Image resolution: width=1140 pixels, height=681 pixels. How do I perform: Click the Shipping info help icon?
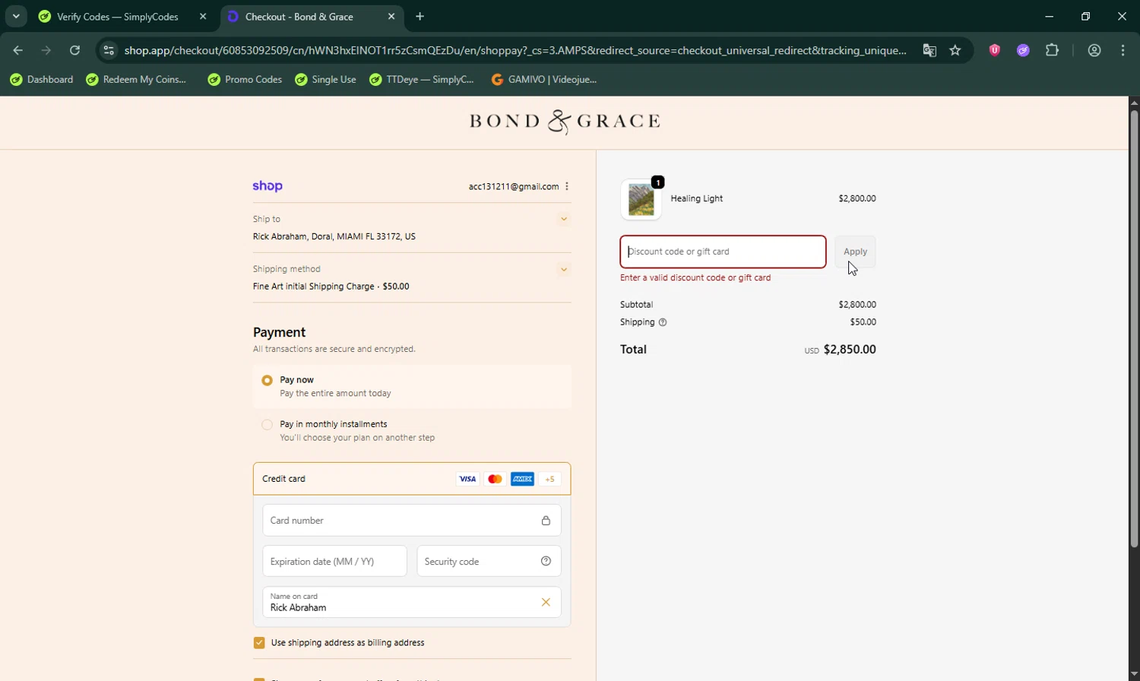point(663,322)
